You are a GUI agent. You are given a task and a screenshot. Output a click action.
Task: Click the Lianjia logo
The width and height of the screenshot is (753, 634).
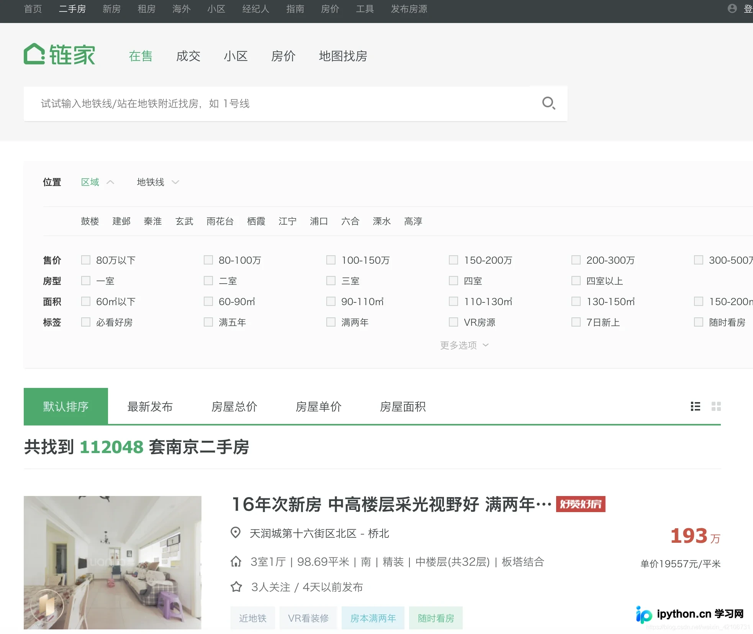tap(59, 54)
